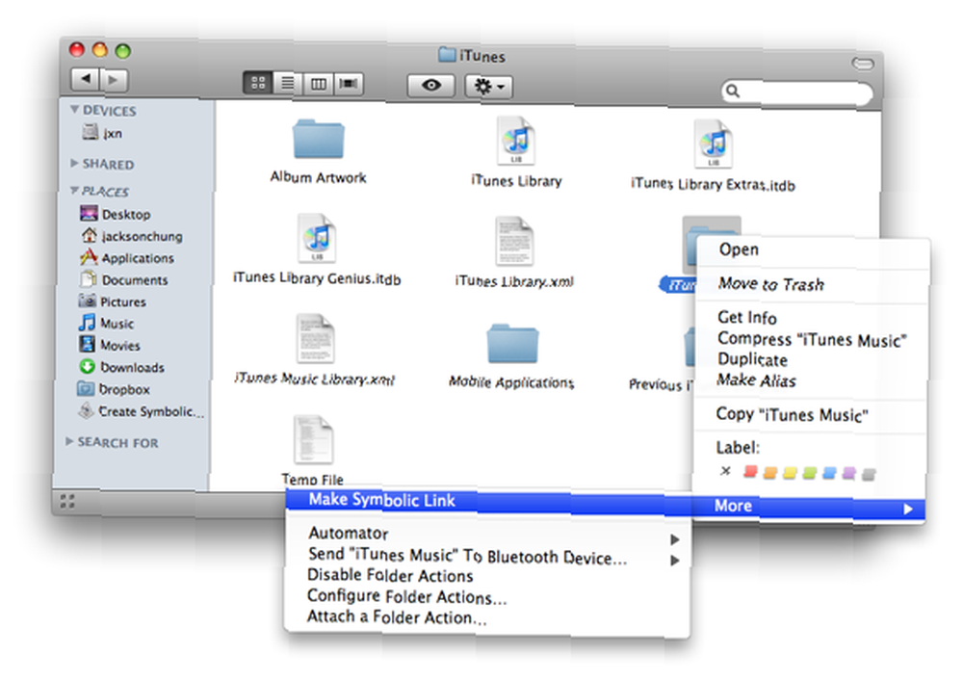This screenshot has width=963, height=680.
Task: Click in the Finder search field
Action: coord(796,92)
